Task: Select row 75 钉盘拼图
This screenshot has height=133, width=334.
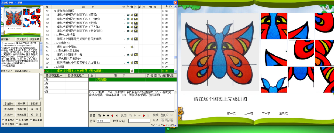Action: (x=109, y=43)
